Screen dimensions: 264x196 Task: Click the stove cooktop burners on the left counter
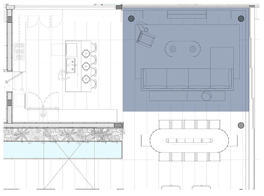[x=20, y=51]
